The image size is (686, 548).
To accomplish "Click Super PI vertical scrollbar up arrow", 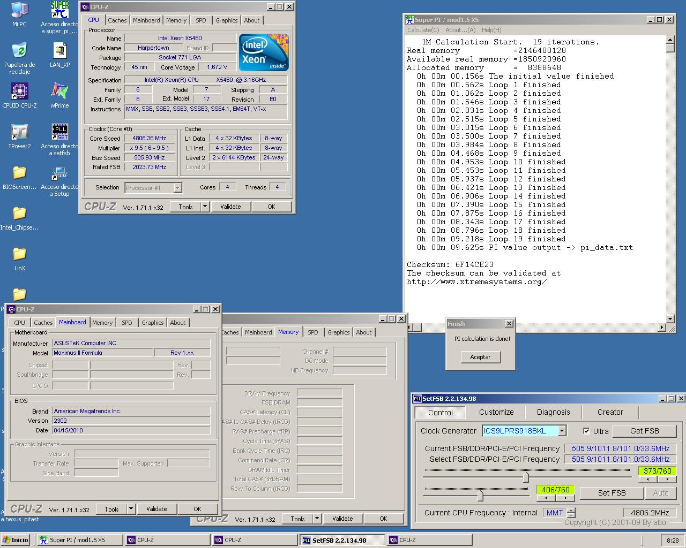I will (670, 40).
